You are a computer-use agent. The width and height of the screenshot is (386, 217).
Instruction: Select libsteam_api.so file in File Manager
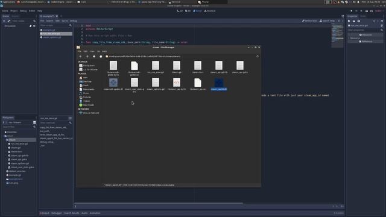pyautogui.click(x=198, y=84)
